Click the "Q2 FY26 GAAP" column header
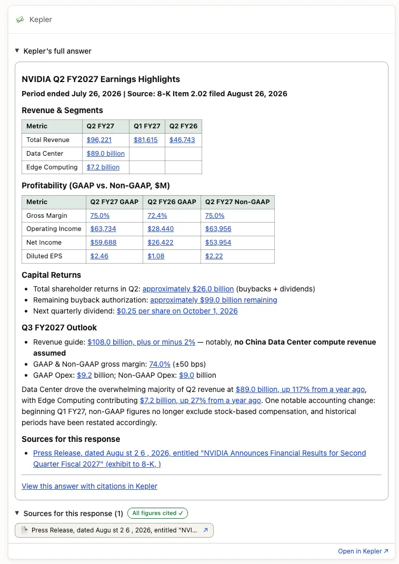Image resolution: width=399 pixels, height=564 pixels. coord(172,202)
